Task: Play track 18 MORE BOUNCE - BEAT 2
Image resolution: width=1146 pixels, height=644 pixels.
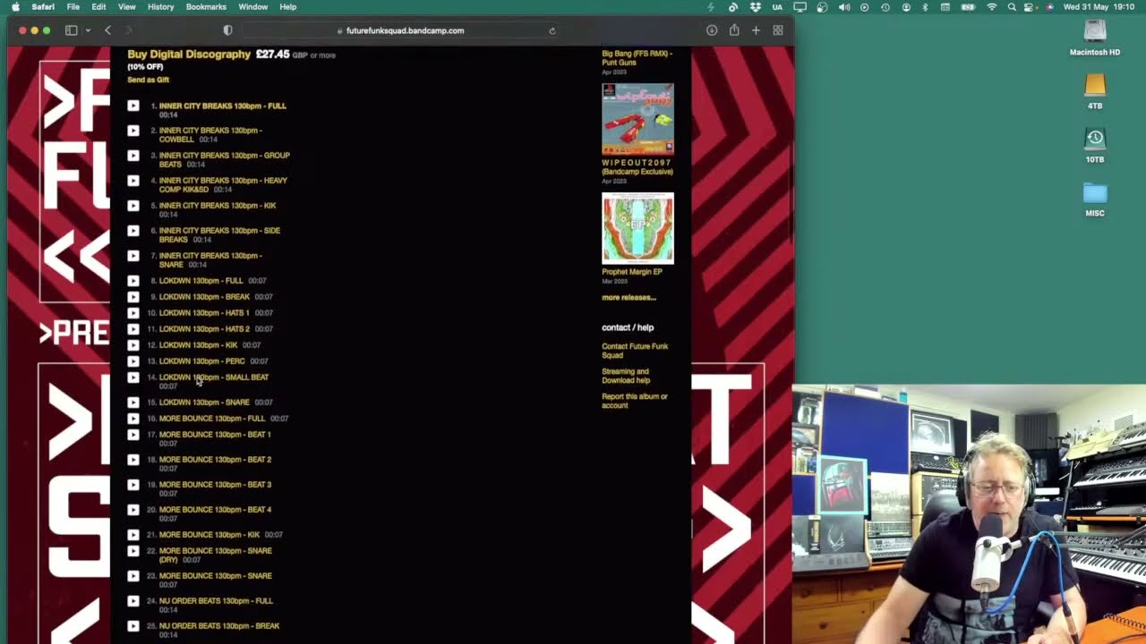Action: pyautogui.click(x=133, y=460)
